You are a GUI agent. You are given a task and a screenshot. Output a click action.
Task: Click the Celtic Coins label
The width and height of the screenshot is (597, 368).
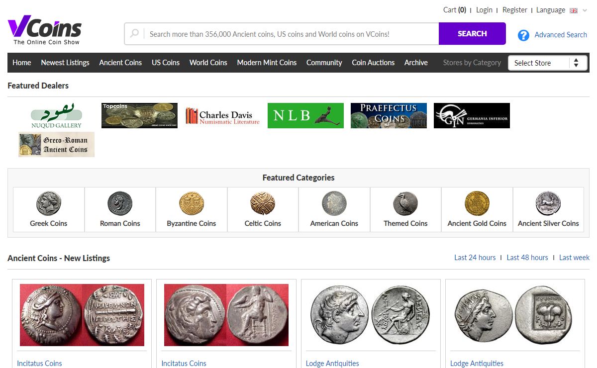(x=263, y=224)
